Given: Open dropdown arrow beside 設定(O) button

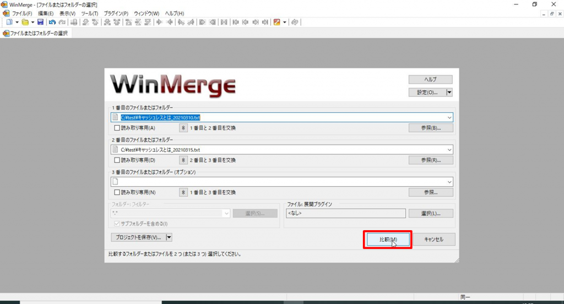Looking at the screenshot, I should 449,93.
